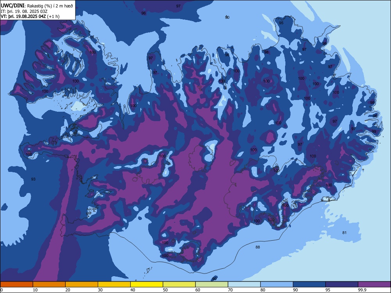Select the 40–50 bright yellow legend swatch
Screen dimensions: 391x293
click(147, 284)
